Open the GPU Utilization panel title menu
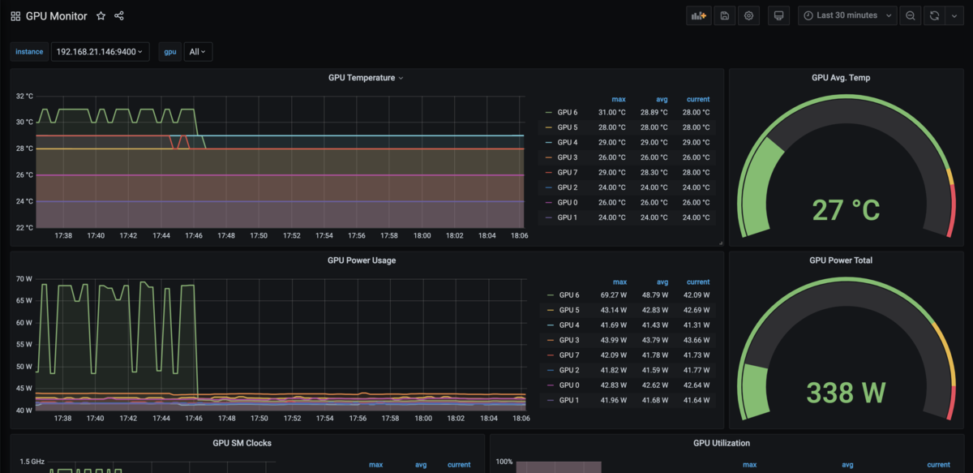This screenshot has height=473, width=973. [722, 443]
